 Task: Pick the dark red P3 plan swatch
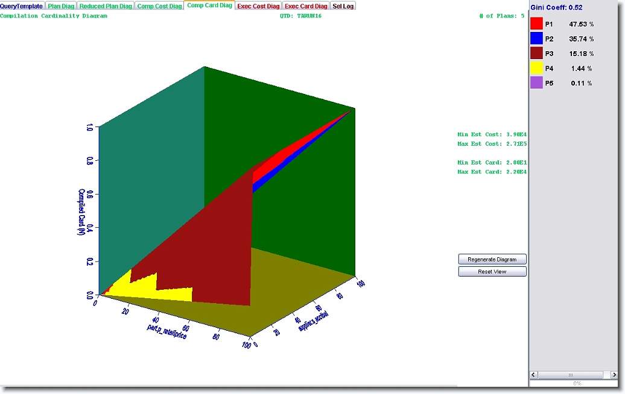click(536, 54)
